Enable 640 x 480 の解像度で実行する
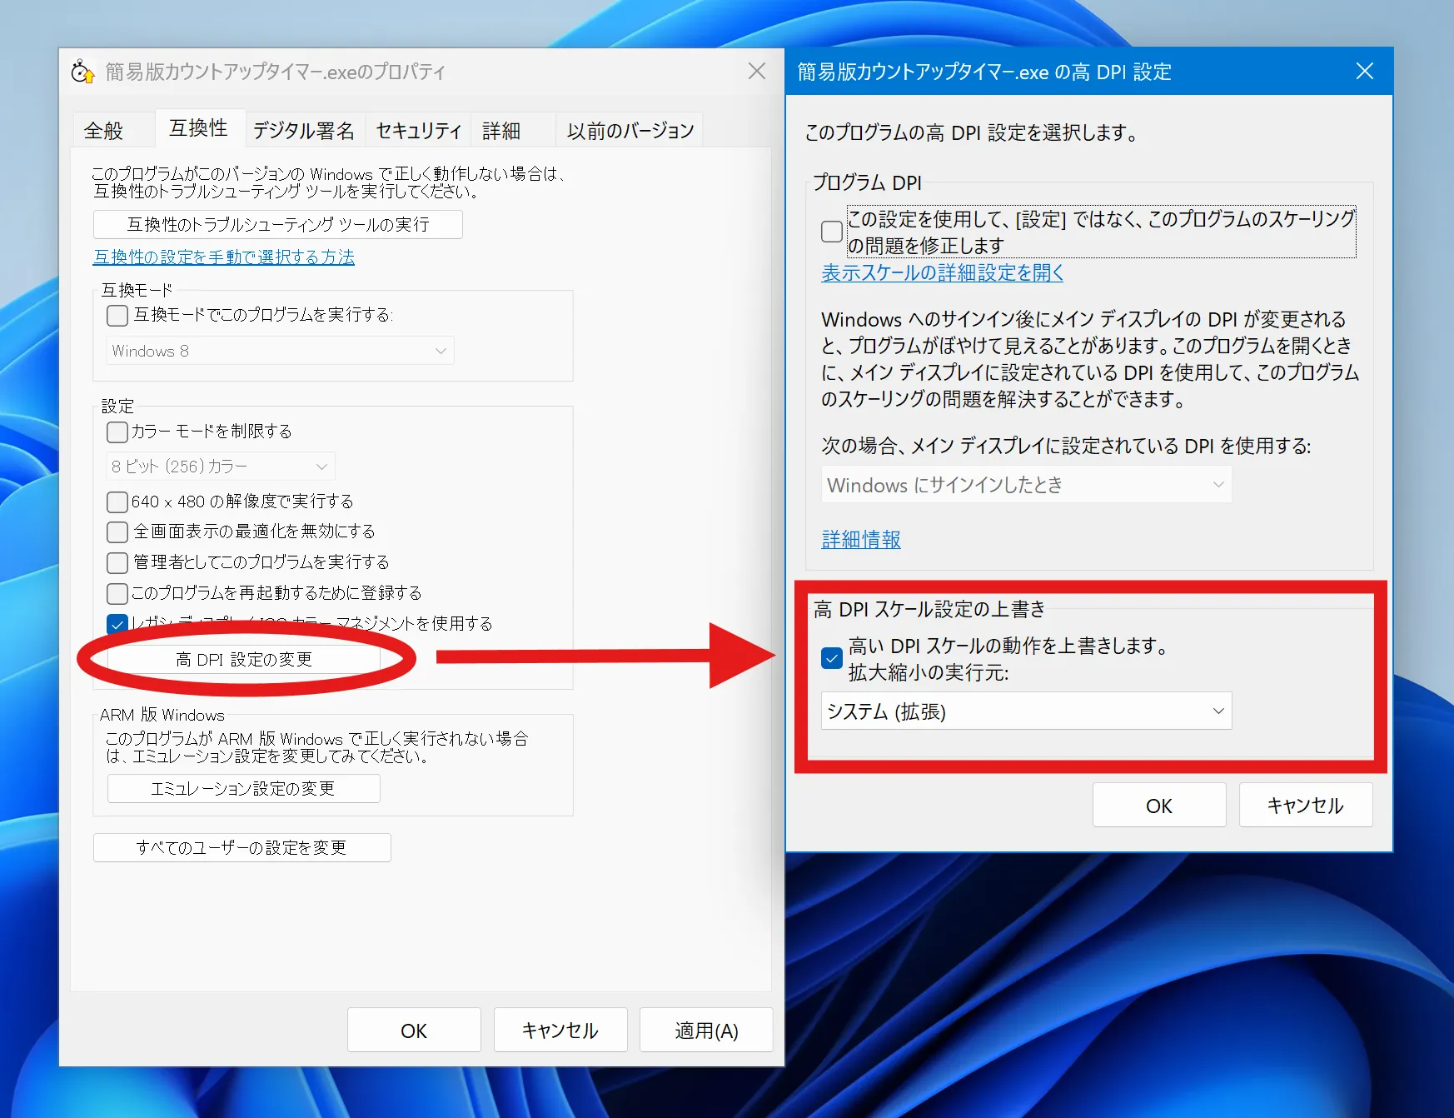Screen dimensions: 1454x1118 click(117, 502)
